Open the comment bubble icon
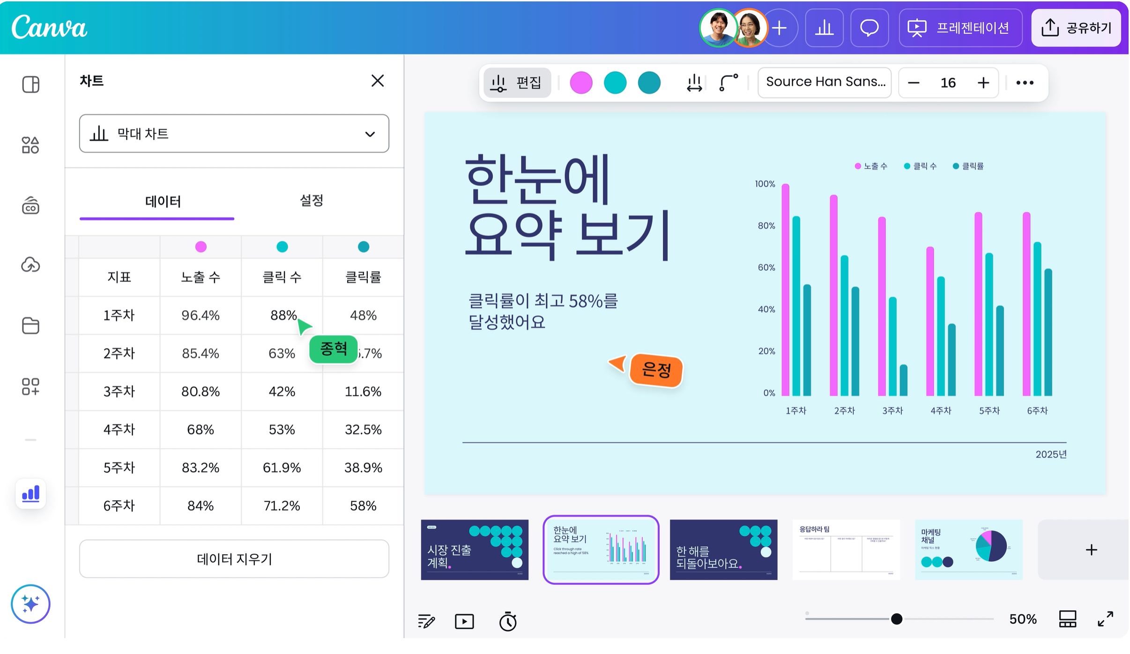The width and height of the screenshot is (1130, 654). 869,28
